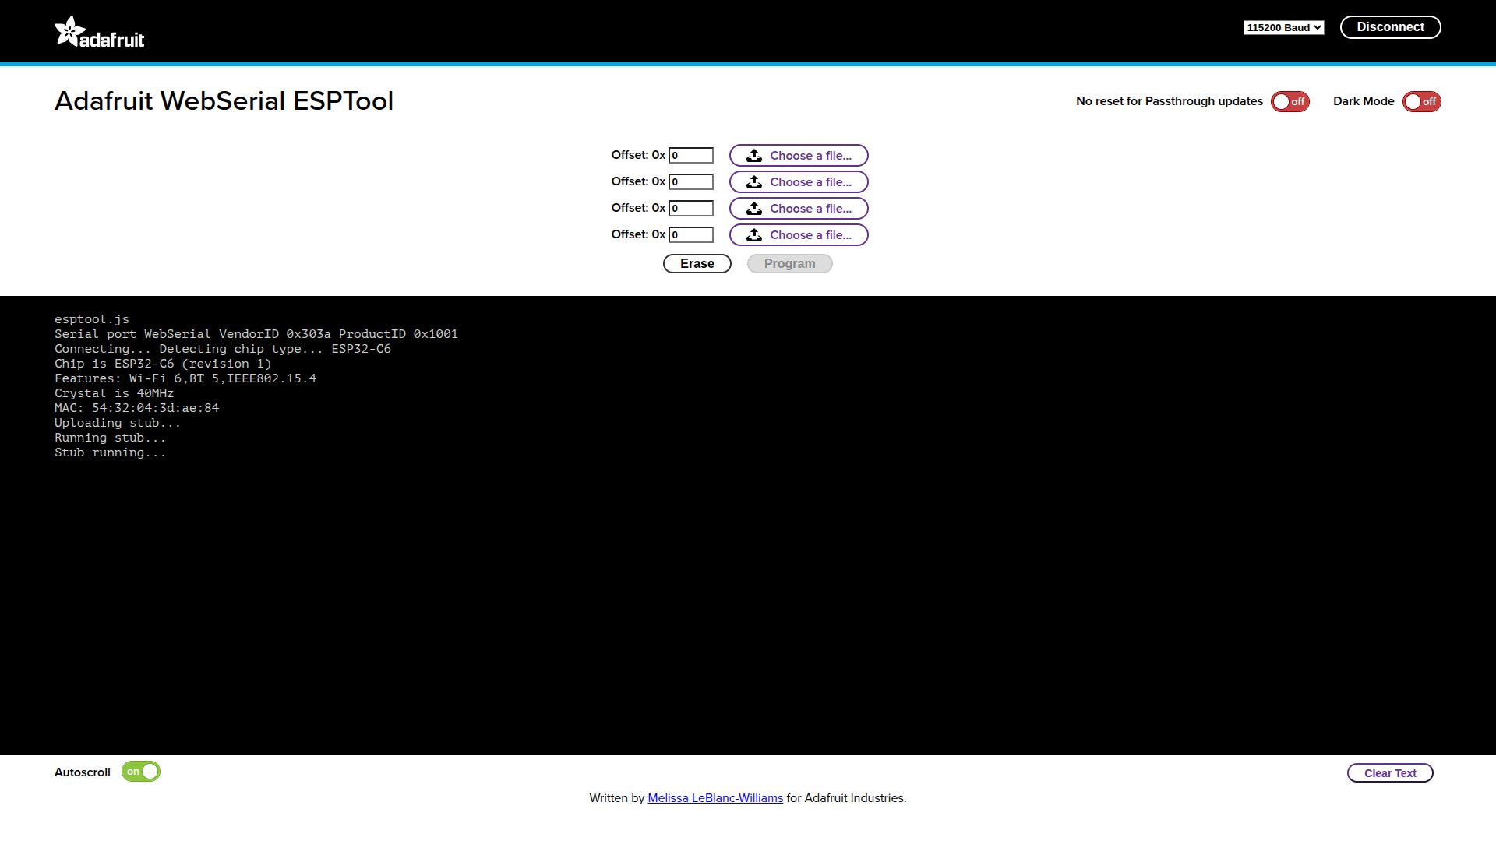
Task: Toggle No reset for Passthrough updates
Action: [1290, 102]
